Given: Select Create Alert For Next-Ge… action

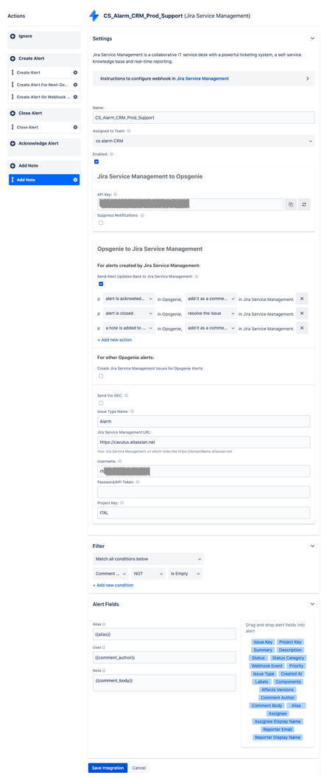Looking at the screenshot, I should click(x=44, y=85).
